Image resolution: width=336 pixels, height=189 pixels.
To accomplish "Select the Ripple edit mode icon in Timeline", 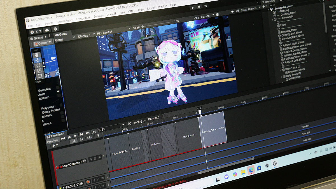I will [x=82, y=139].
